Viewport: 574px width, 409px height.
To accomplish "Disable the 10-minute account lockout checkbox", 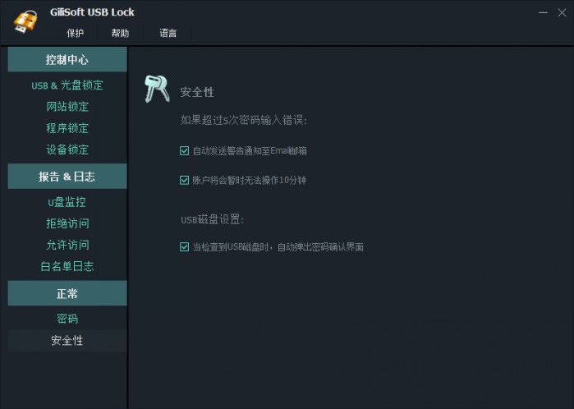I will [184, 180].
